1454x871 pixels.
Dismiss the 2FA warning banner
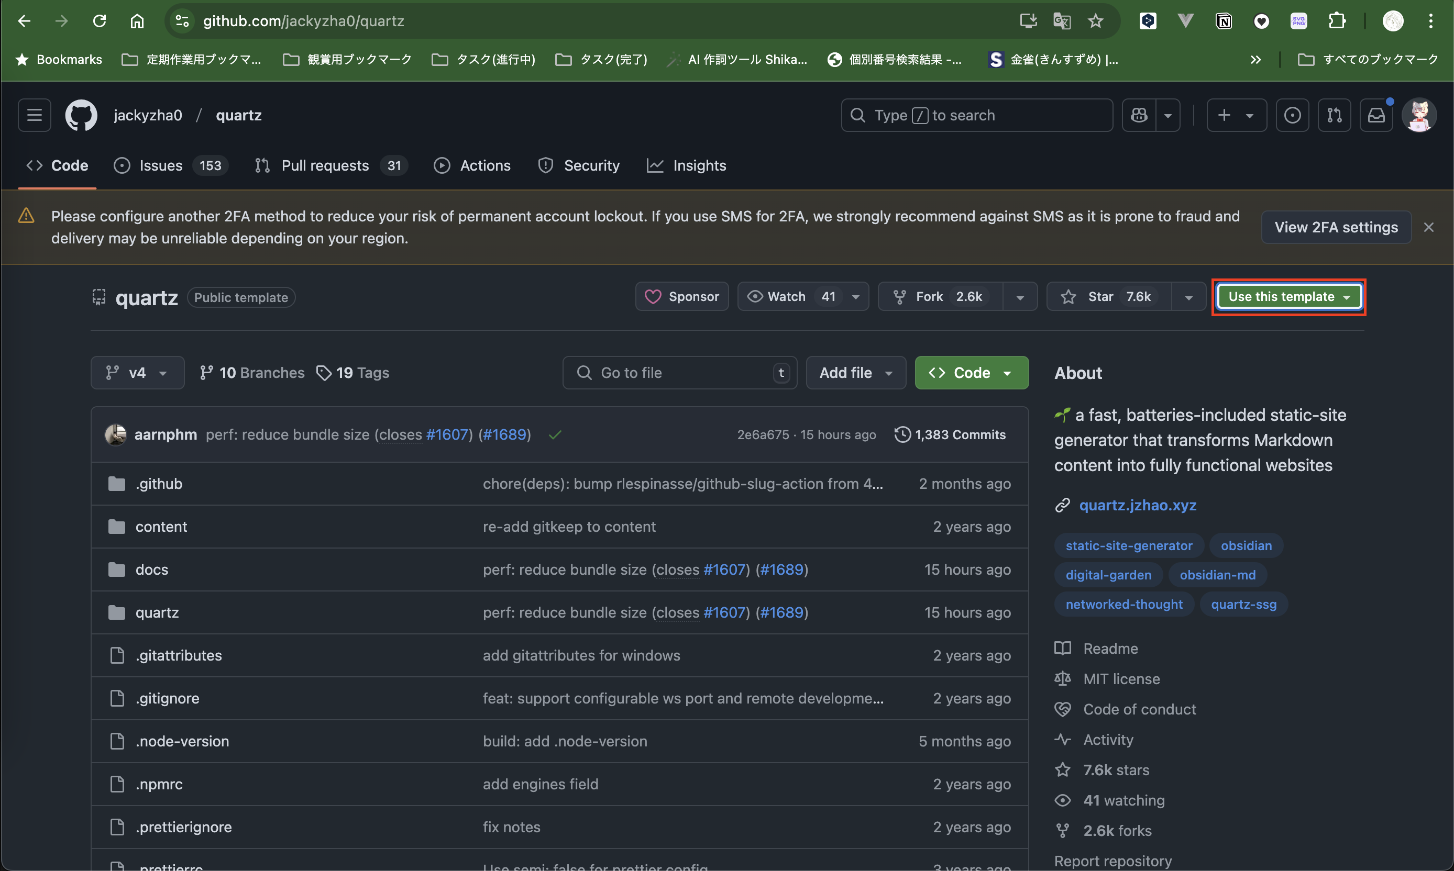pyautogui.click(x=1429, y=227)
